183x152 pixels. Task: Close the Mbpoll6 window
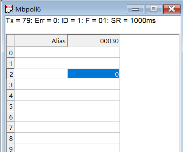pyautogui.click(x=172, y=9)
